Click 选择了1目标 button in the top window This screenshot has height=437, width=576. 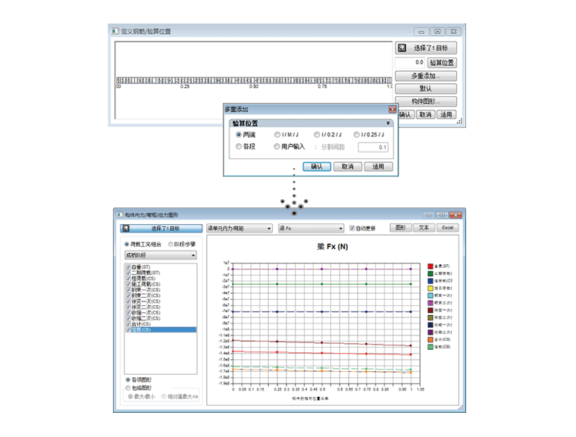(426, 48)
